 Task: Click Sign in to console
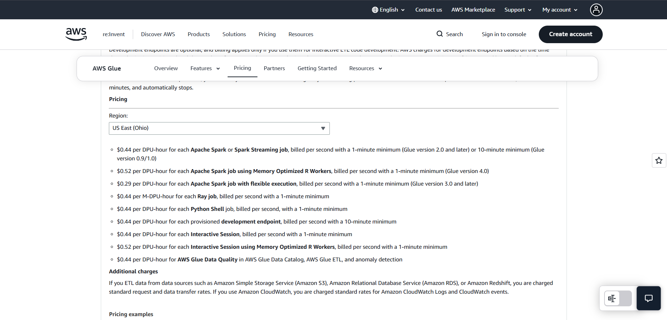click(x=504, y=34)
